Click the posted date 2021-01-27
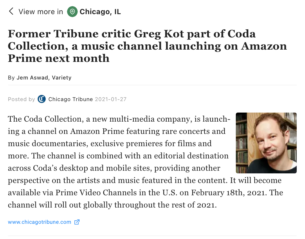Image resolution: width=305 pixels, height=239 pixels. (x=111, y=99)
